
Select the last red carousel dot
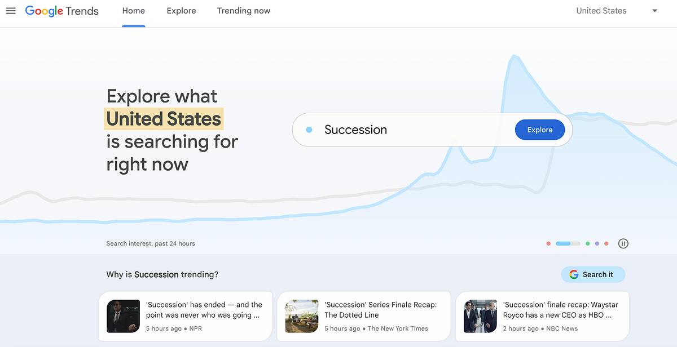606,243
